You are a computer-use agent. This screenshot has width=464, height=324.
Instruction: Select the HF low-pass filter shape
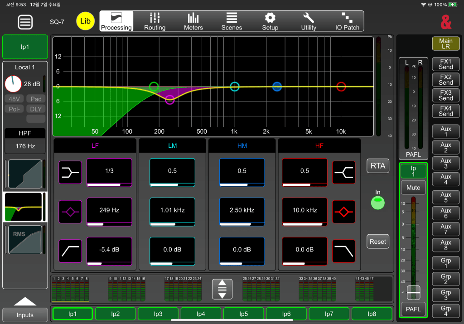click(x=343, y=251)
